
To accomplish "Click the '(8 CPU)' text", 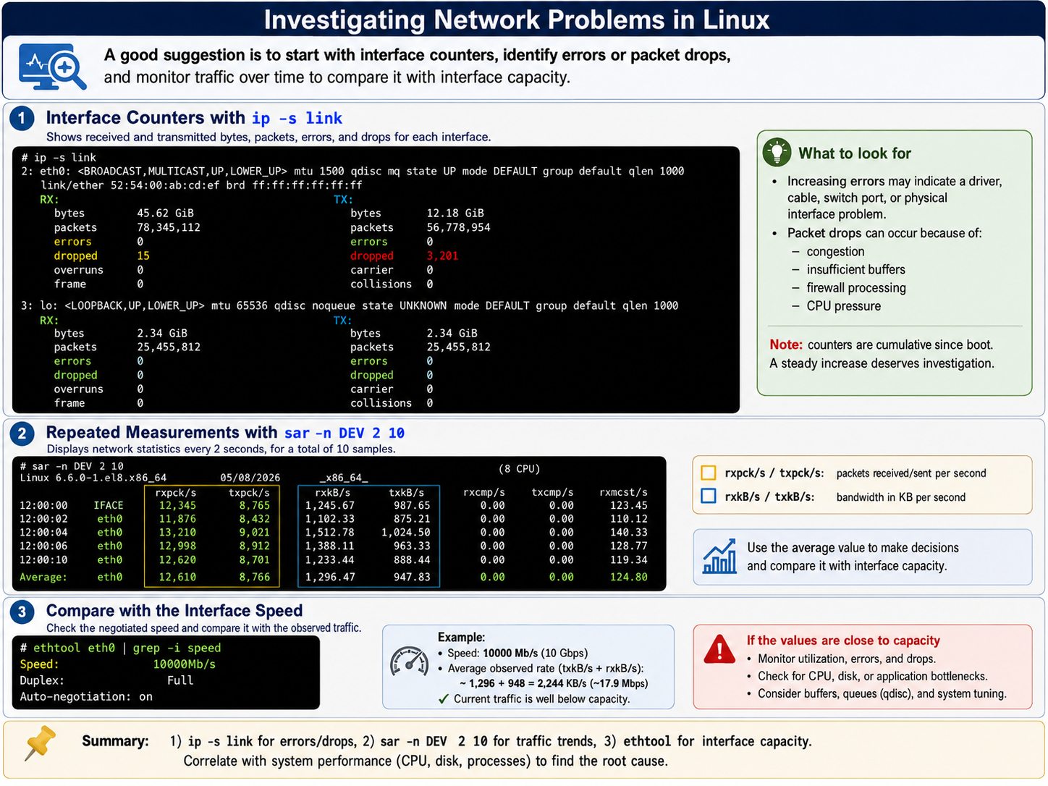I will pos(519,468).
